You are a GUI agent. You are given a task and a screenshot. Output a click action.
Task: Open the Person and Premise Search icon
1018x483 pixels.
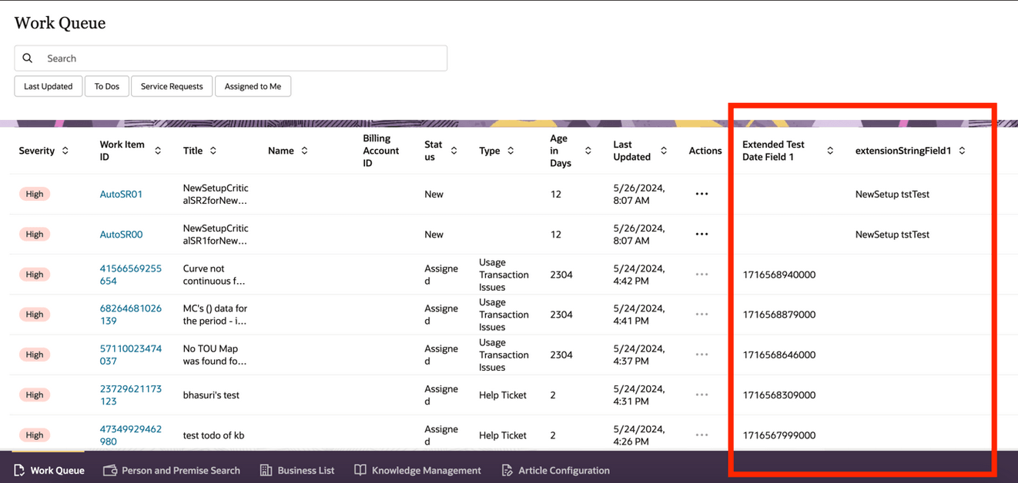109,470
